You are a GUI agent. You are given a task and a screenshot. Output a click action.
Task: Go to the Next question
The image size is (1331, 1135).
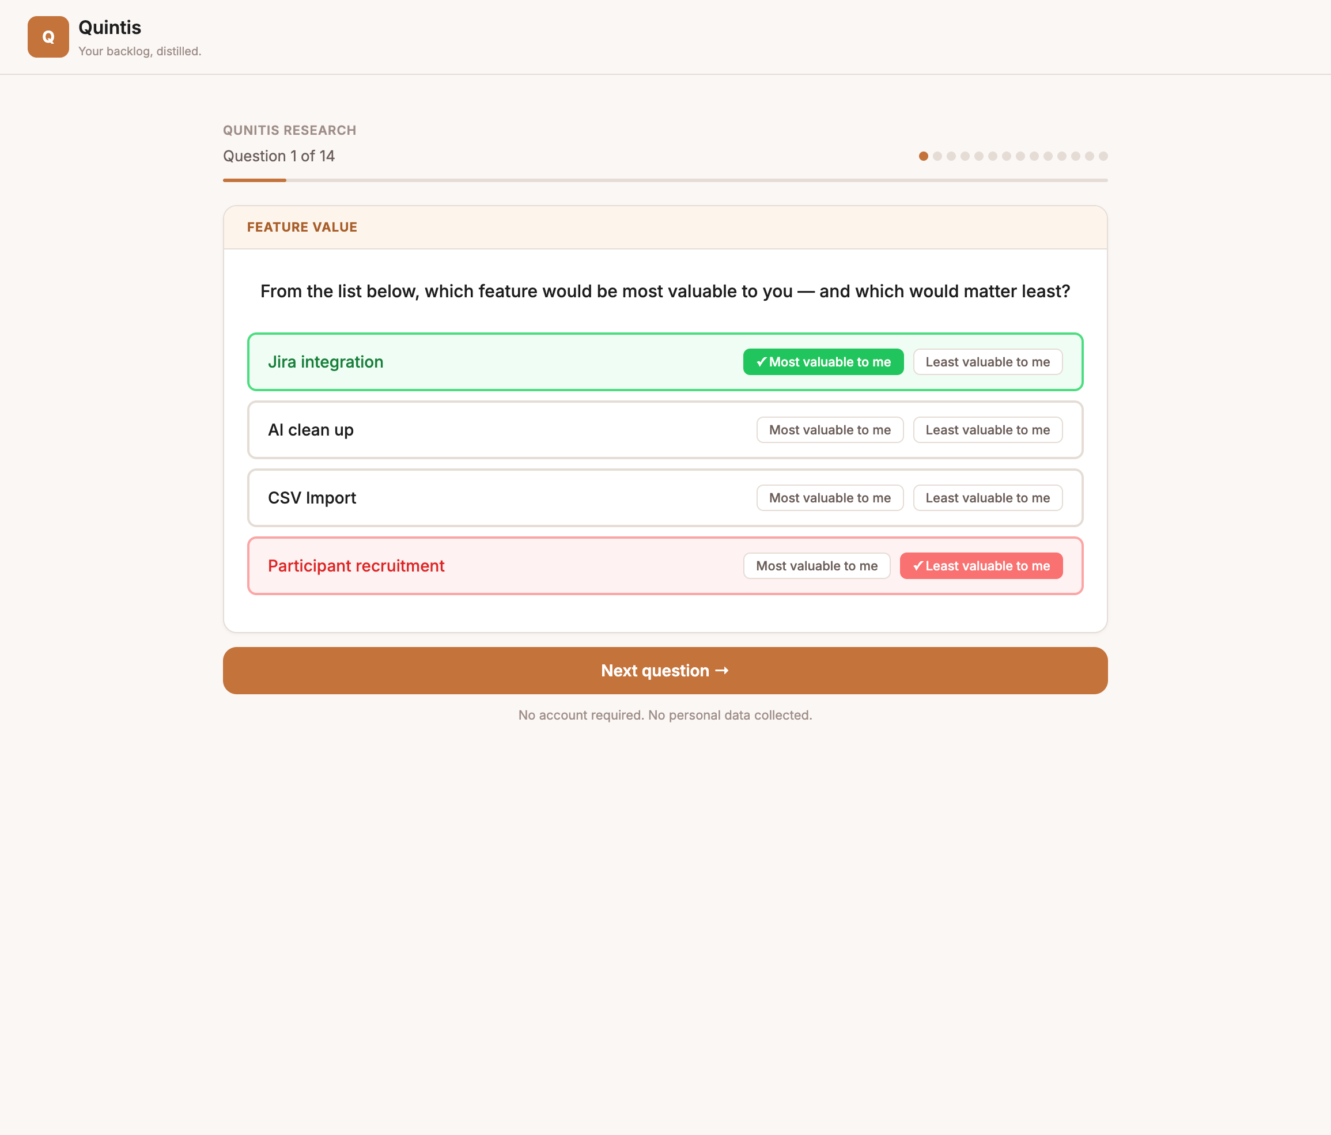click(665, 671)
